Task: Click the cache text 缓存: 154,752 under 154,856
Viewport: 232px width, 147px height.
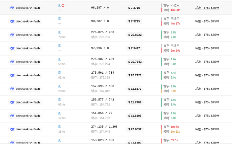Action: click(x=101, y=118)
